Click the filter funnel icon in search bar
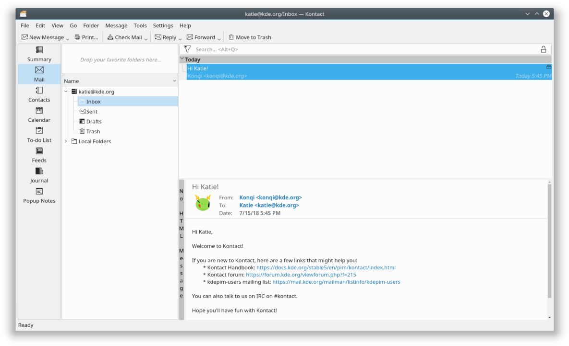The image size is (569, 346). [187, 49]
